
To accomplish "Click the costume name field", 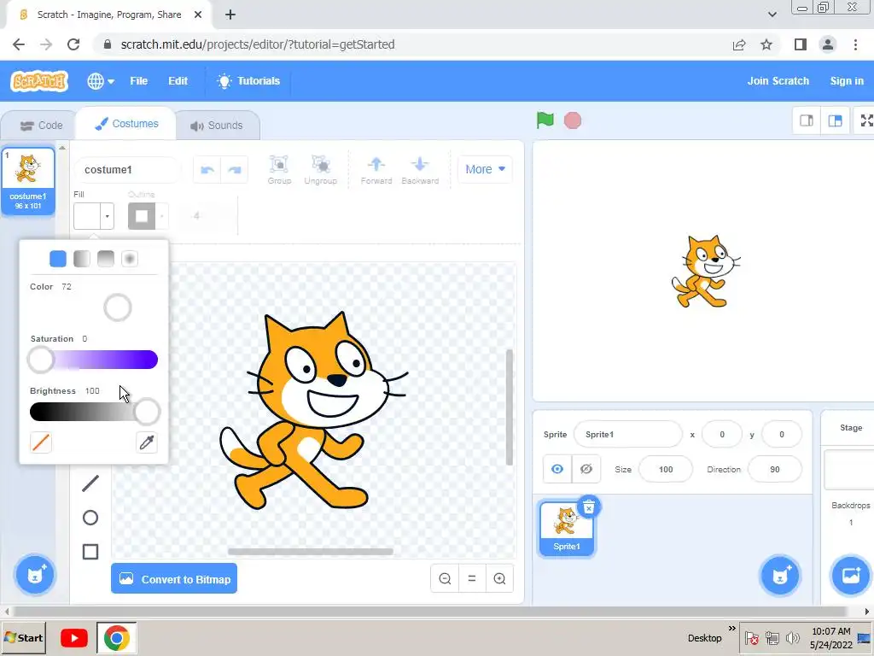I will click(127, 170).
